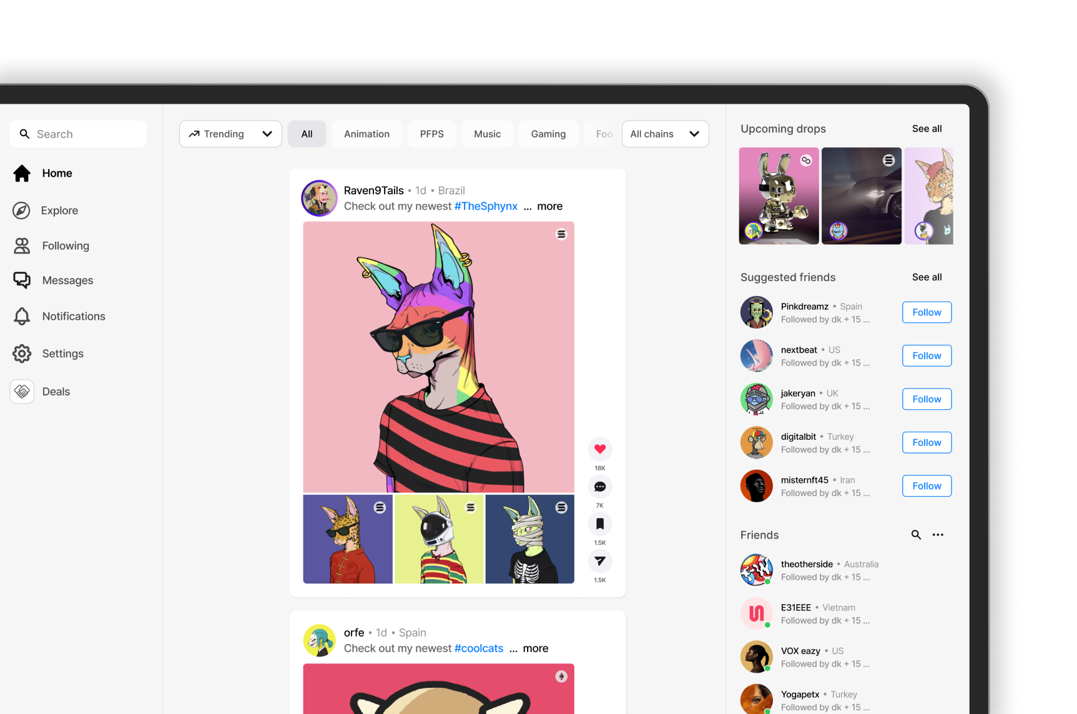Open the #coolcats hashtag link
The width and height of the screenshot is (1077, 714).
pyautogui.click(x=479, y=648)
